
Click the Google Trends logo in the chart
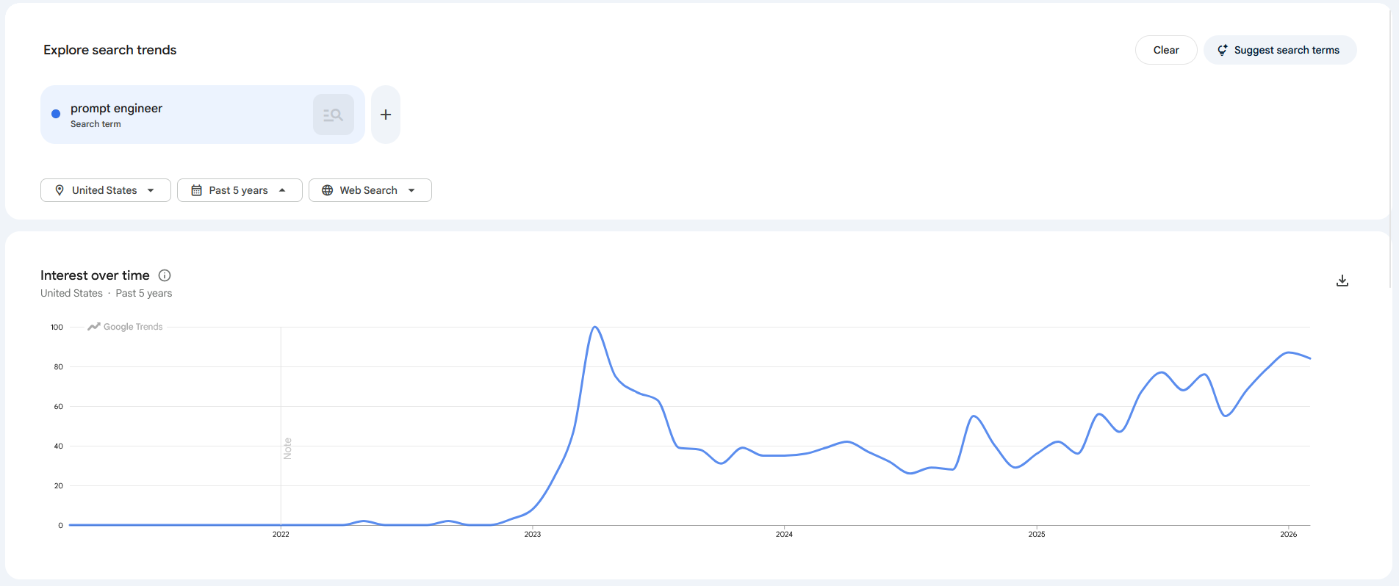[125, 327]
